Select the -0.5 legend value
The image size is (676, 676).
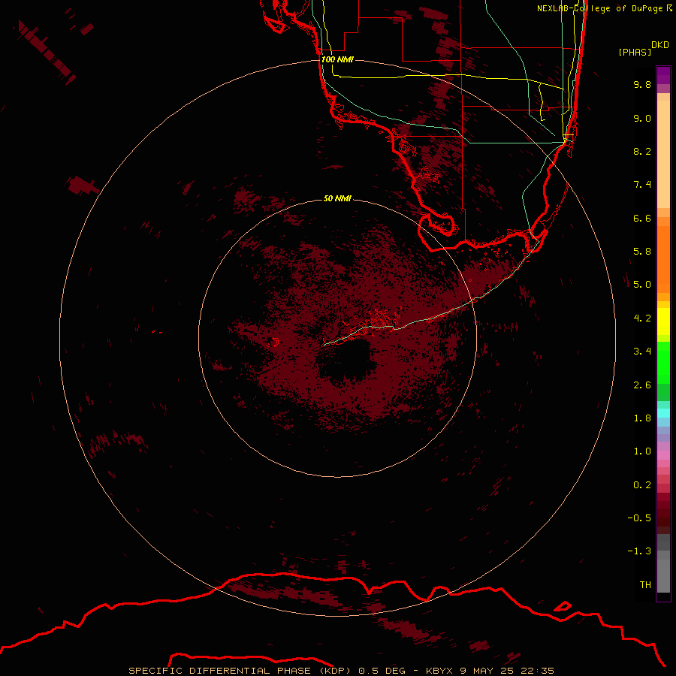(639, 518)
